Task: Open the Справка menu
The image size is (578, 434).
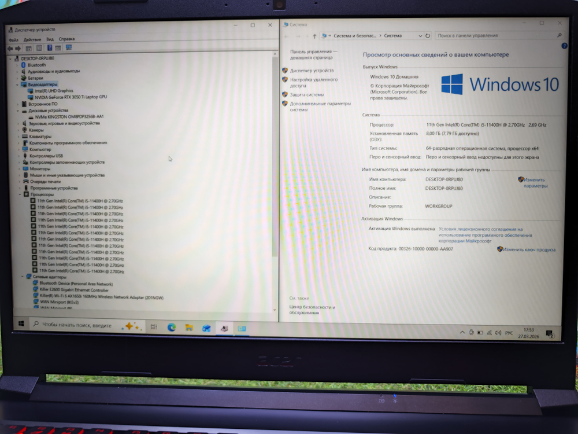Action: [x=66, y=39]
